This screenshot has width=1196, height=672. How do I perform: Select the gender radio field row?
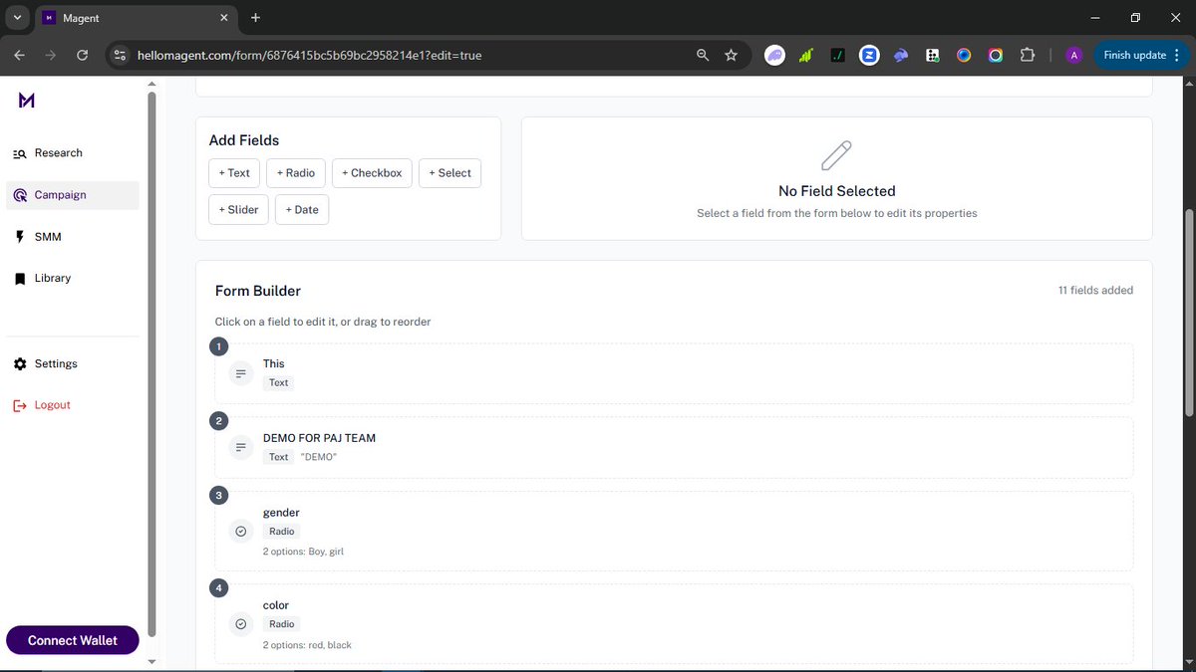pos(674,531)
